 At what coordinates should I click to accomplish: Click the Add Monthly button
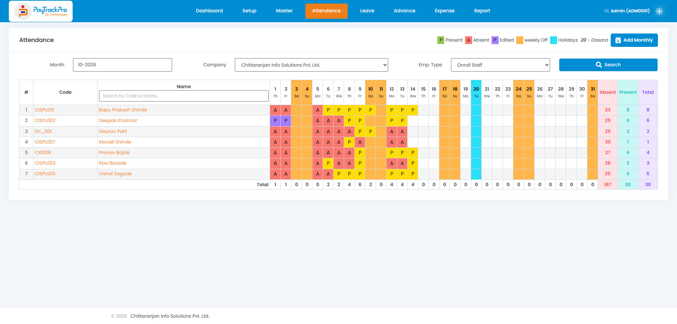point(634,40)
